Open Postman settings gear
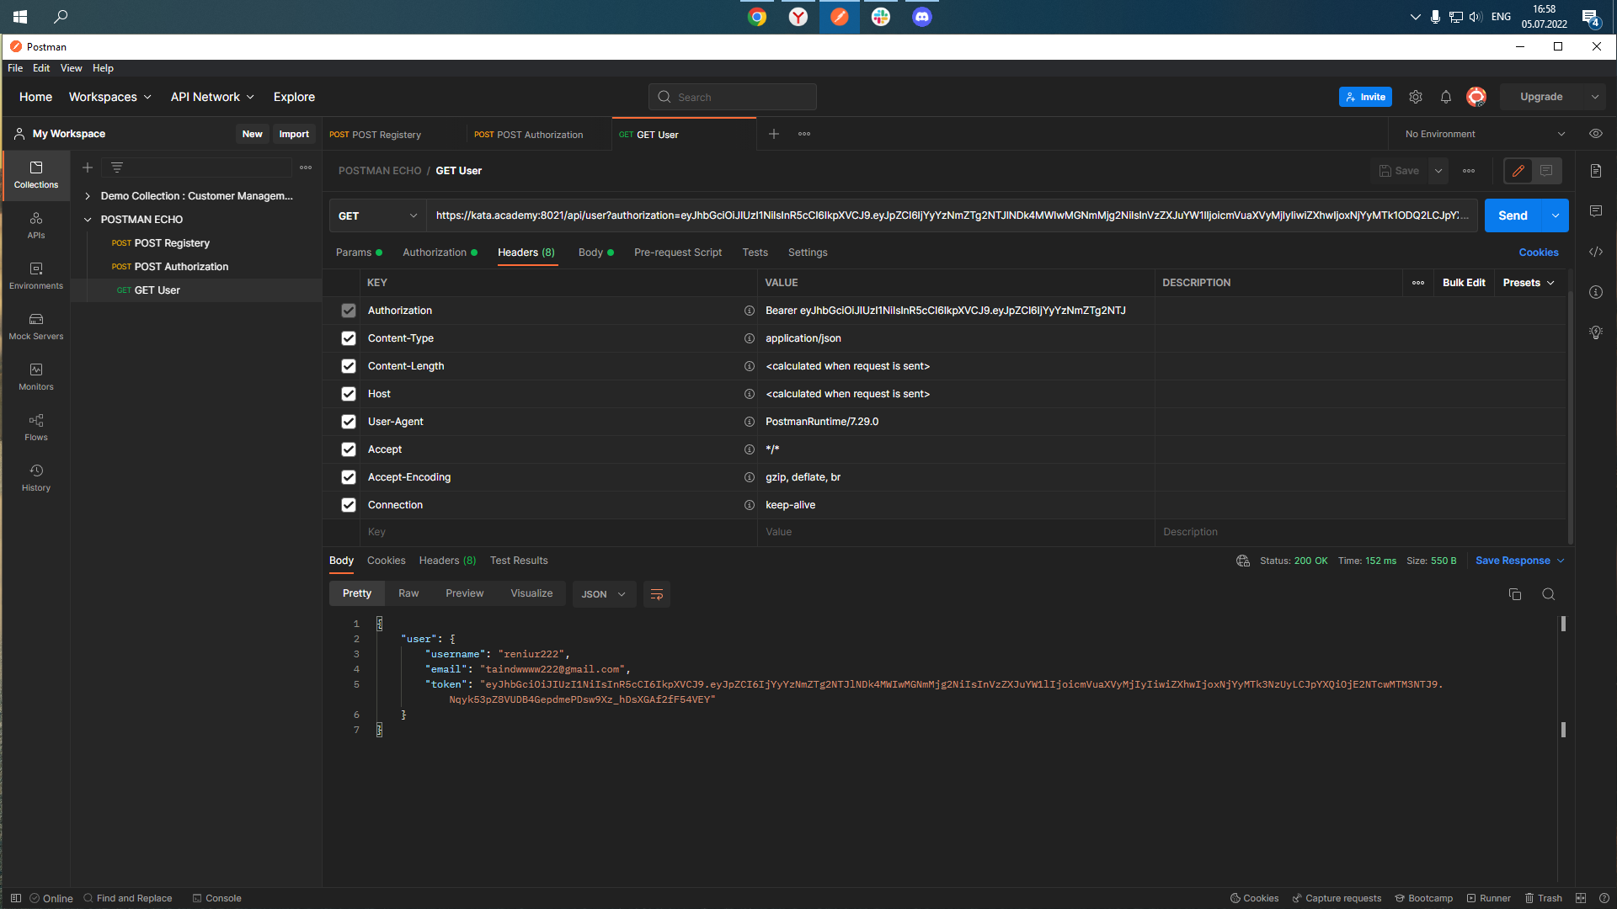This screenshot has height=909, width=1617. [1415, 97]
